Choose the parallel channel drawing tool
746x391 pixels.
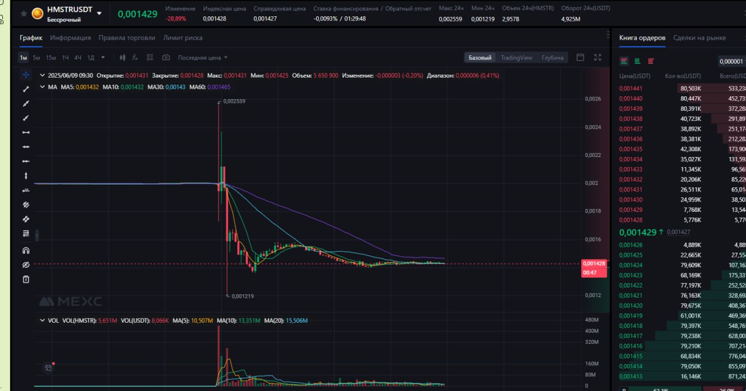(26, 205)
